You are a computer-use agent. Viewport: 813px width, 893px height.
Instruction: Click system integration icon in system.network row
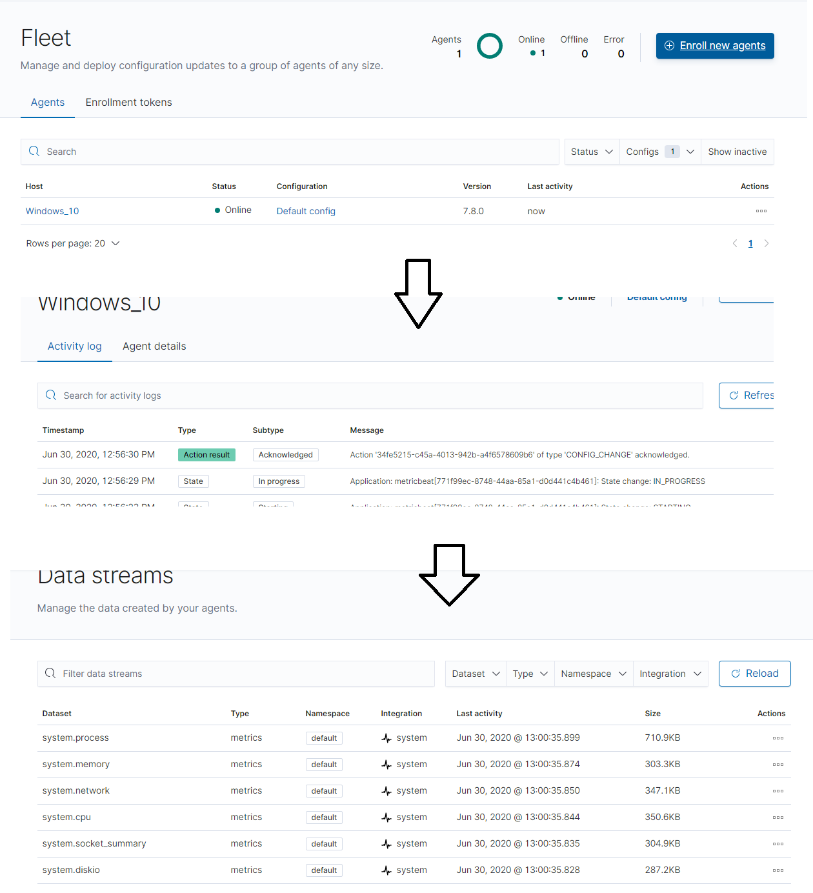click(x=386, y=791)
